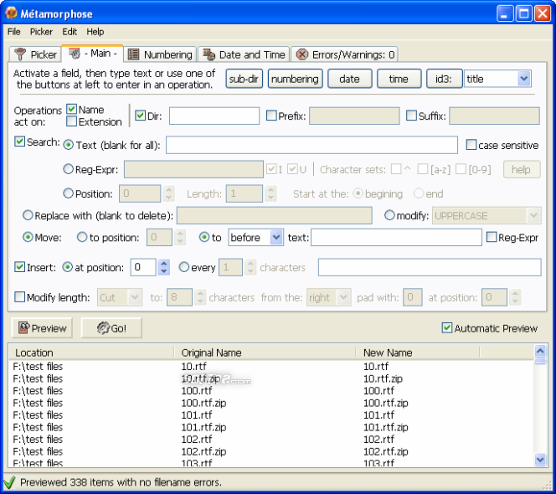Select the Reg-Expr search radio button
Screen dimensions: 556x494
(68, 169)
